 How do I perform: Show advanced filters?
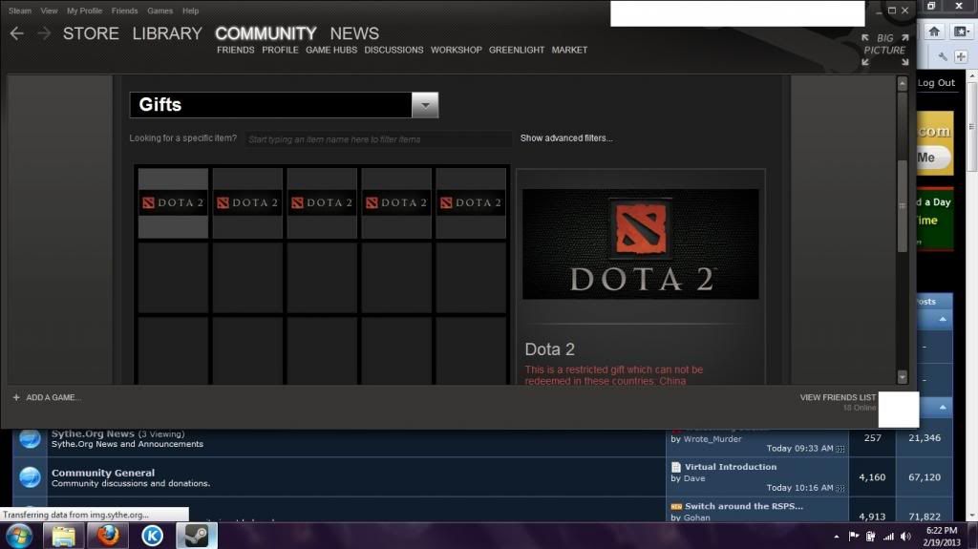(x=566, y=137)
